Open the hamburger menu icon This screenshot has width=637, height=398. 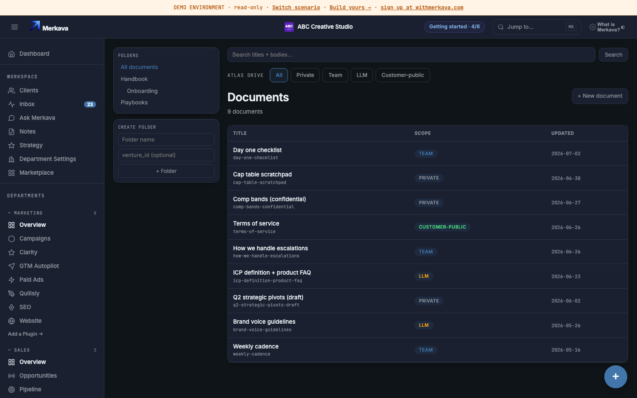15,27
